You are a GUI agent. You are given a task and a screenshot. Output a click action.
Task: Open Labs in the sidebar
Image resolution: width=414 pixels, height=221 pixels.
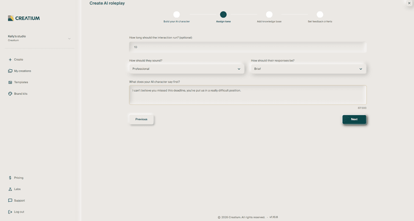click(17, 189)
